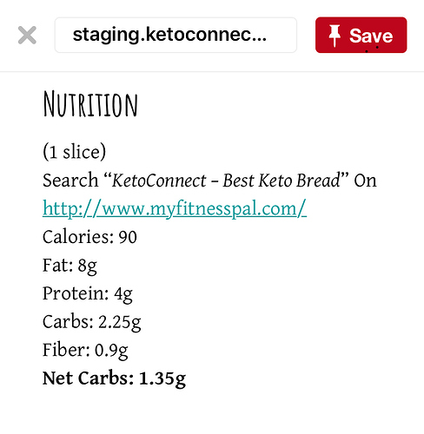Click the "Carbs:" label above Fiber
The image size is (424, 434).
point(68,321)
